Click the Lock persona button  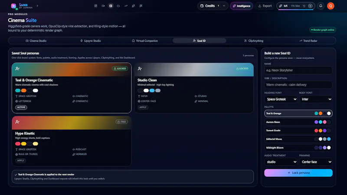[298, 173]
